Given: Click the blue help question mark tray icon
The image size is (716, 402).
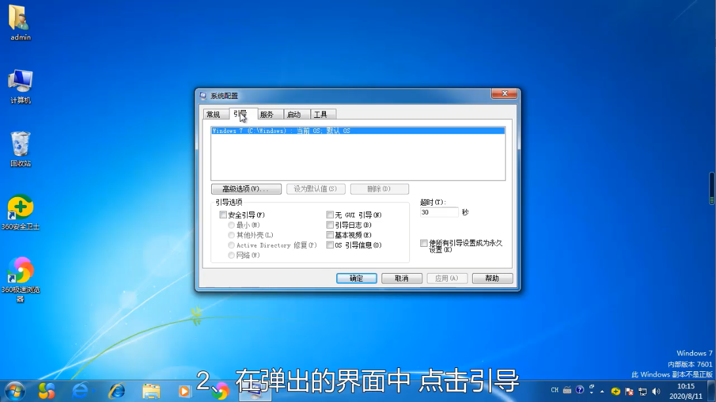Looking at the screenshot, I should pyautogui.click(x=580, y=390).
